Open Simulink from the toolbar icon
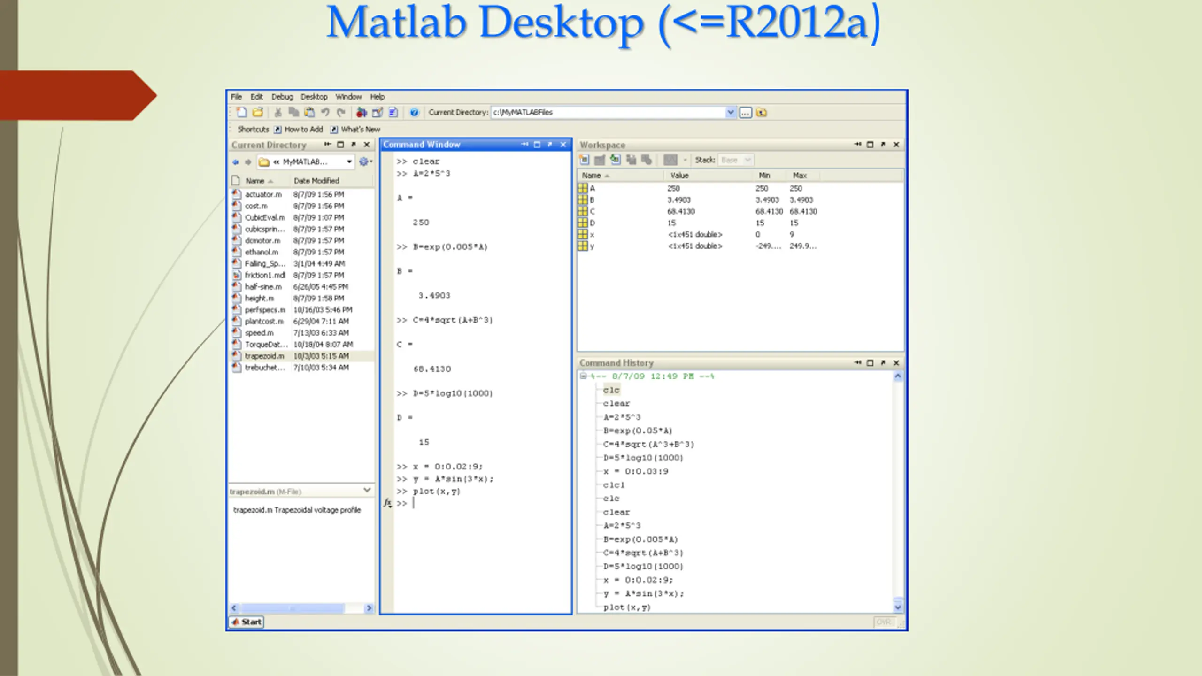 361,112
